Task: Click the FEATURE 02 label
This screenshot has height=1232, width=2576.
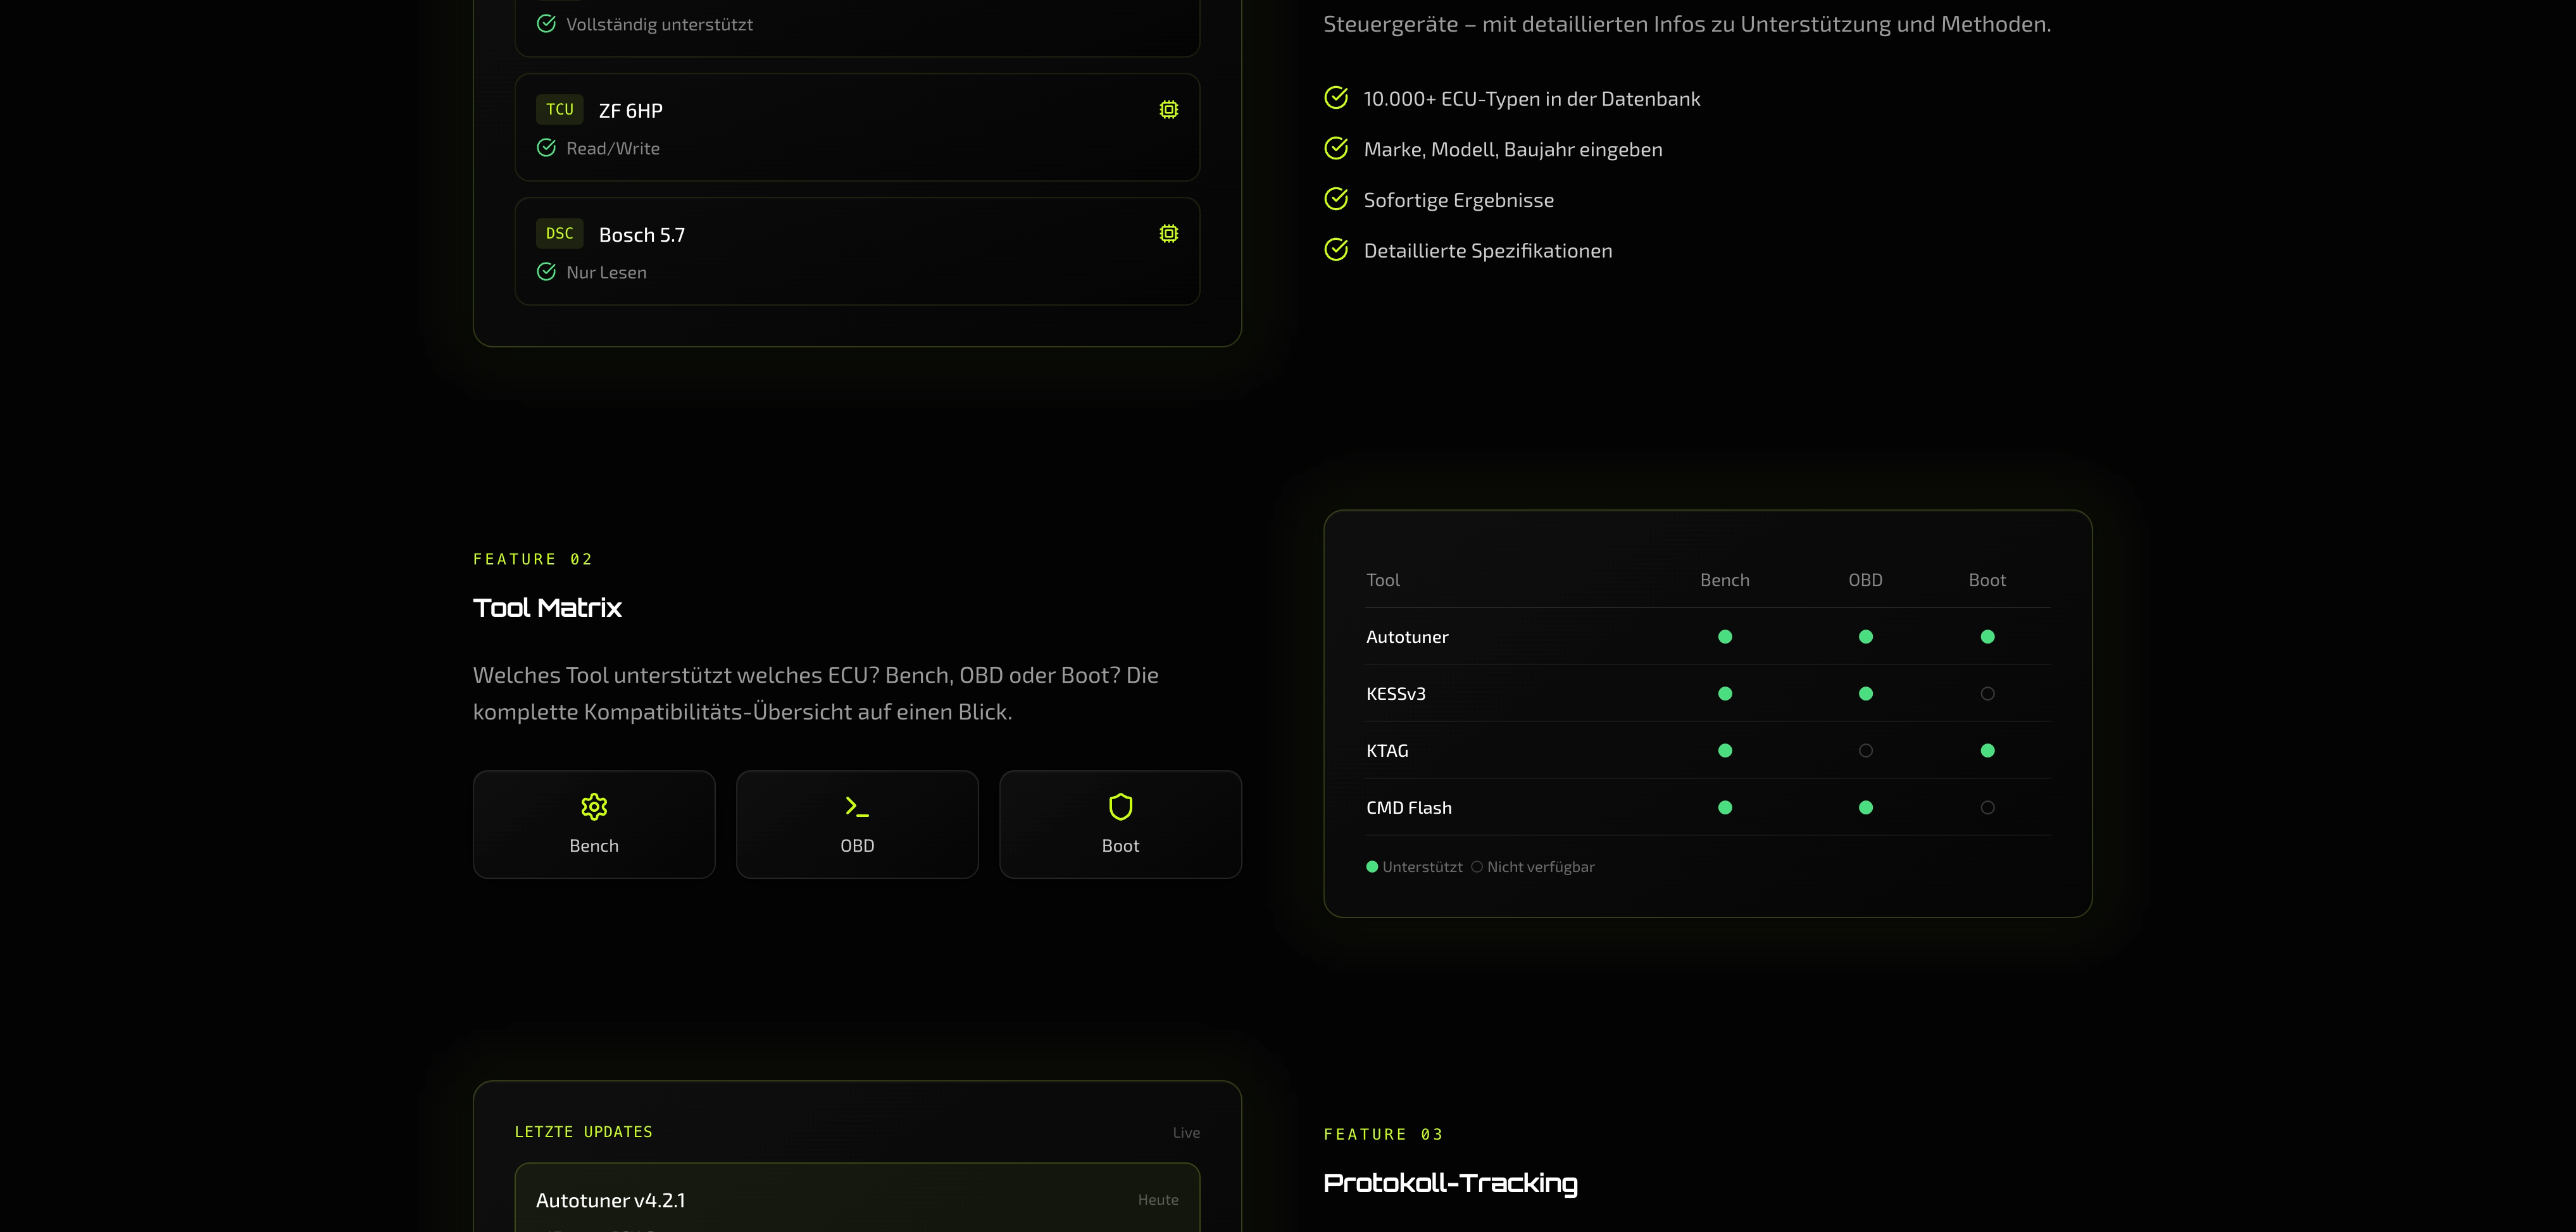Action: (x=533, y=559)
